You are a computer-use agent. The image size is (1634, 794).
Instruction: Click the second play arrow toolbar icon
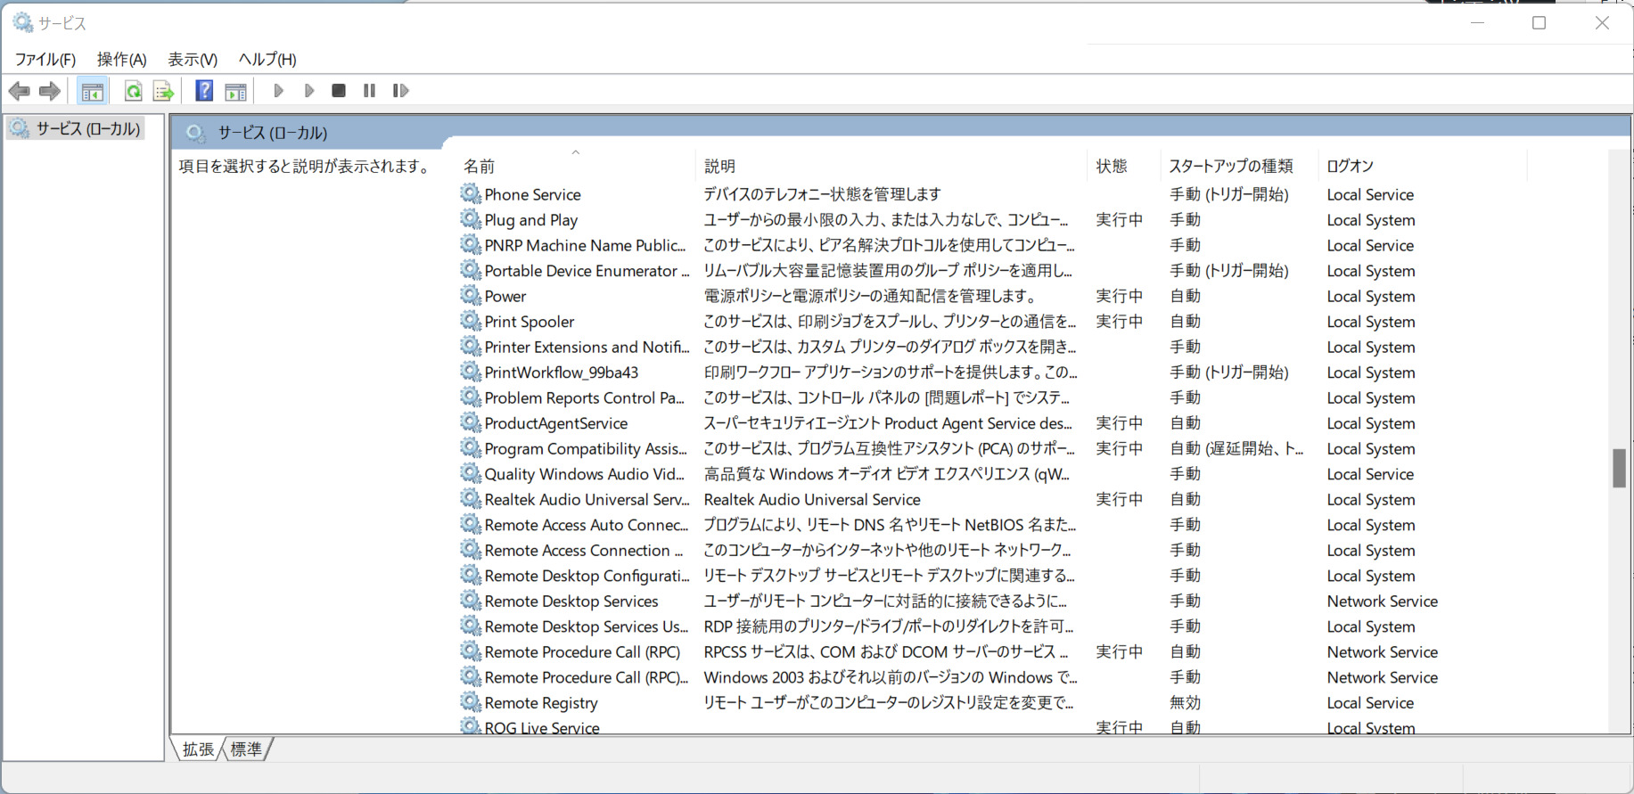click(x=309, y=91)
